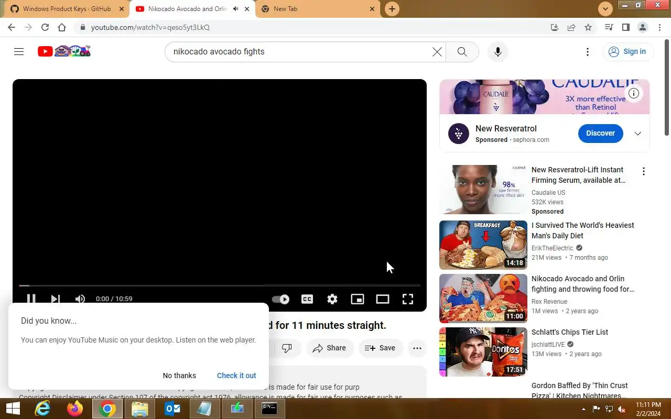This screenshot has height=419, width=671.
Task: Expand the sponsored ad chevron
Action: [637, 133]
